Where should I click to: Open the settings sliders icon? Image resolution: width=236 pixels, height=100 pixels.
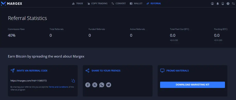(x=233, y=4)
